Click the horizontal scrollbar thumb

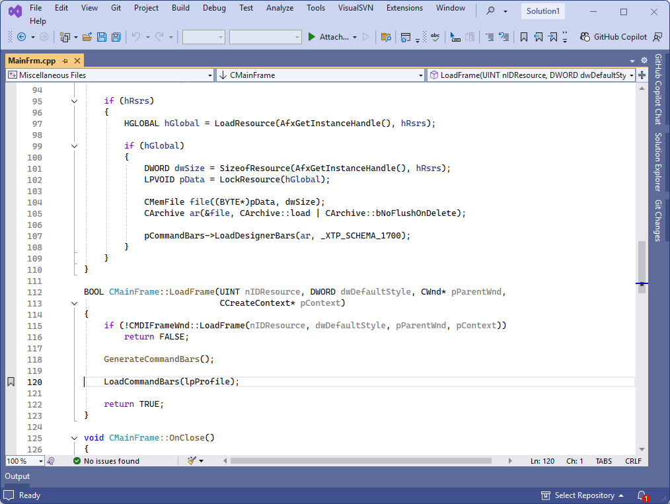coord(361,461)
